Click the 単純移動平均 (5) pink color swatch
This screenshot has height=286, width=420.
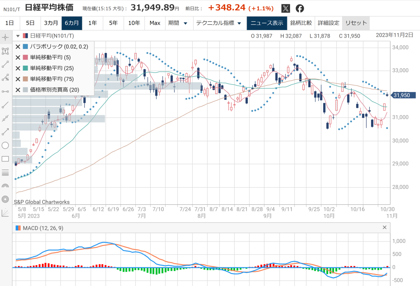pos(25,57)
